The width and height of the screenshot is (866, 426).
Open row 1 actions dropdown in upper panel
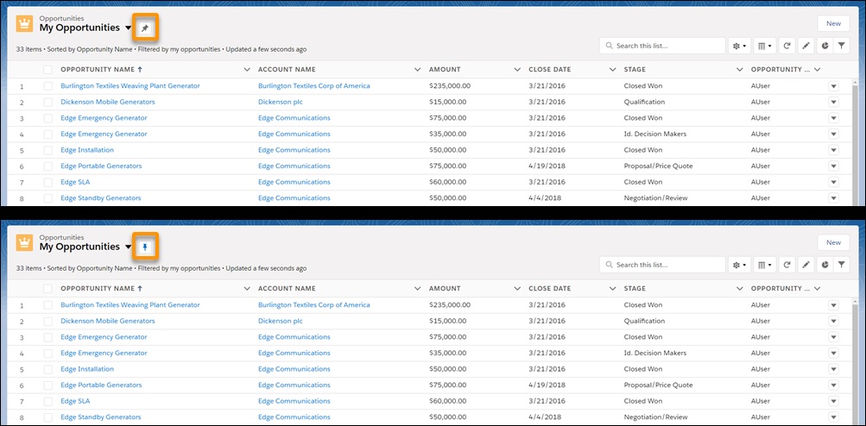click(x=833, y=86)
